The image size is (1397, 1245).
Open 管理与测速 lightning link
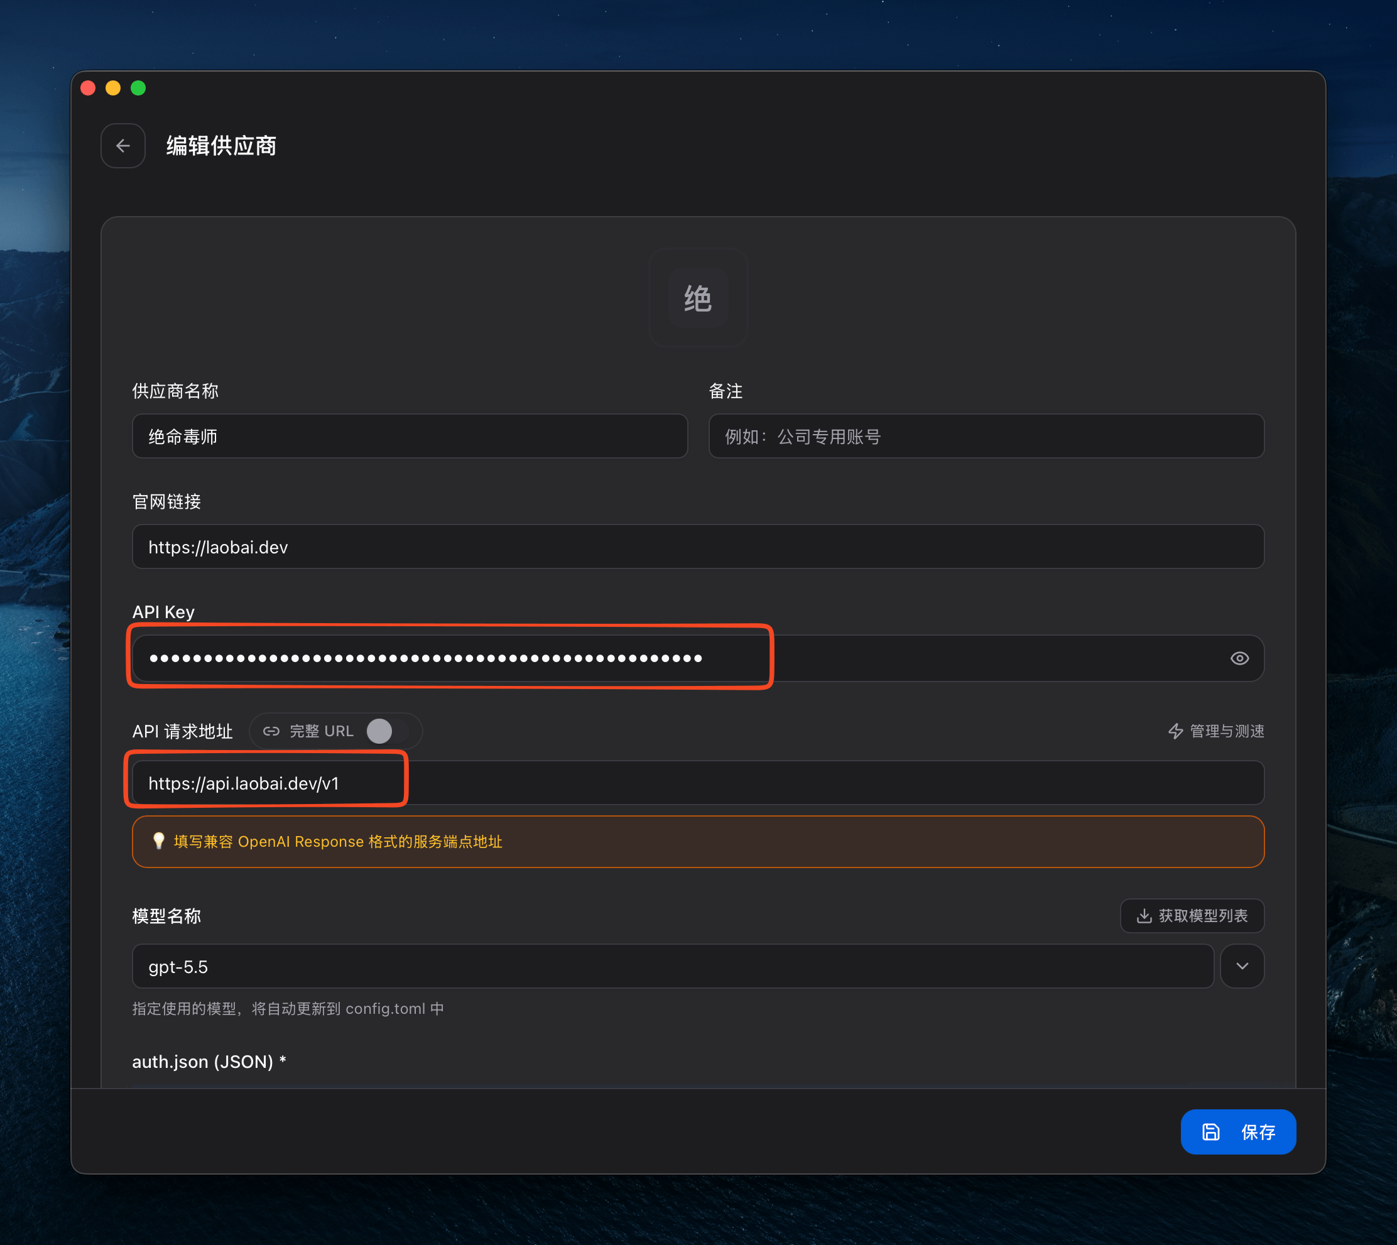1215,731
